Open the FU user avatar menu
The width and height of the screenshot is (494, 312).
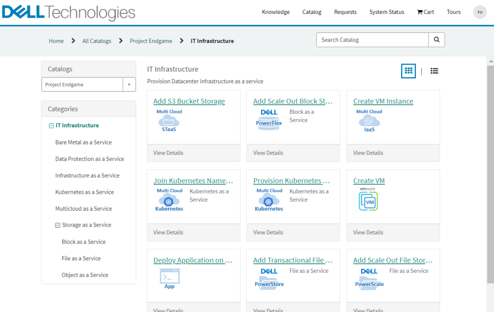(x=480, y=12)
